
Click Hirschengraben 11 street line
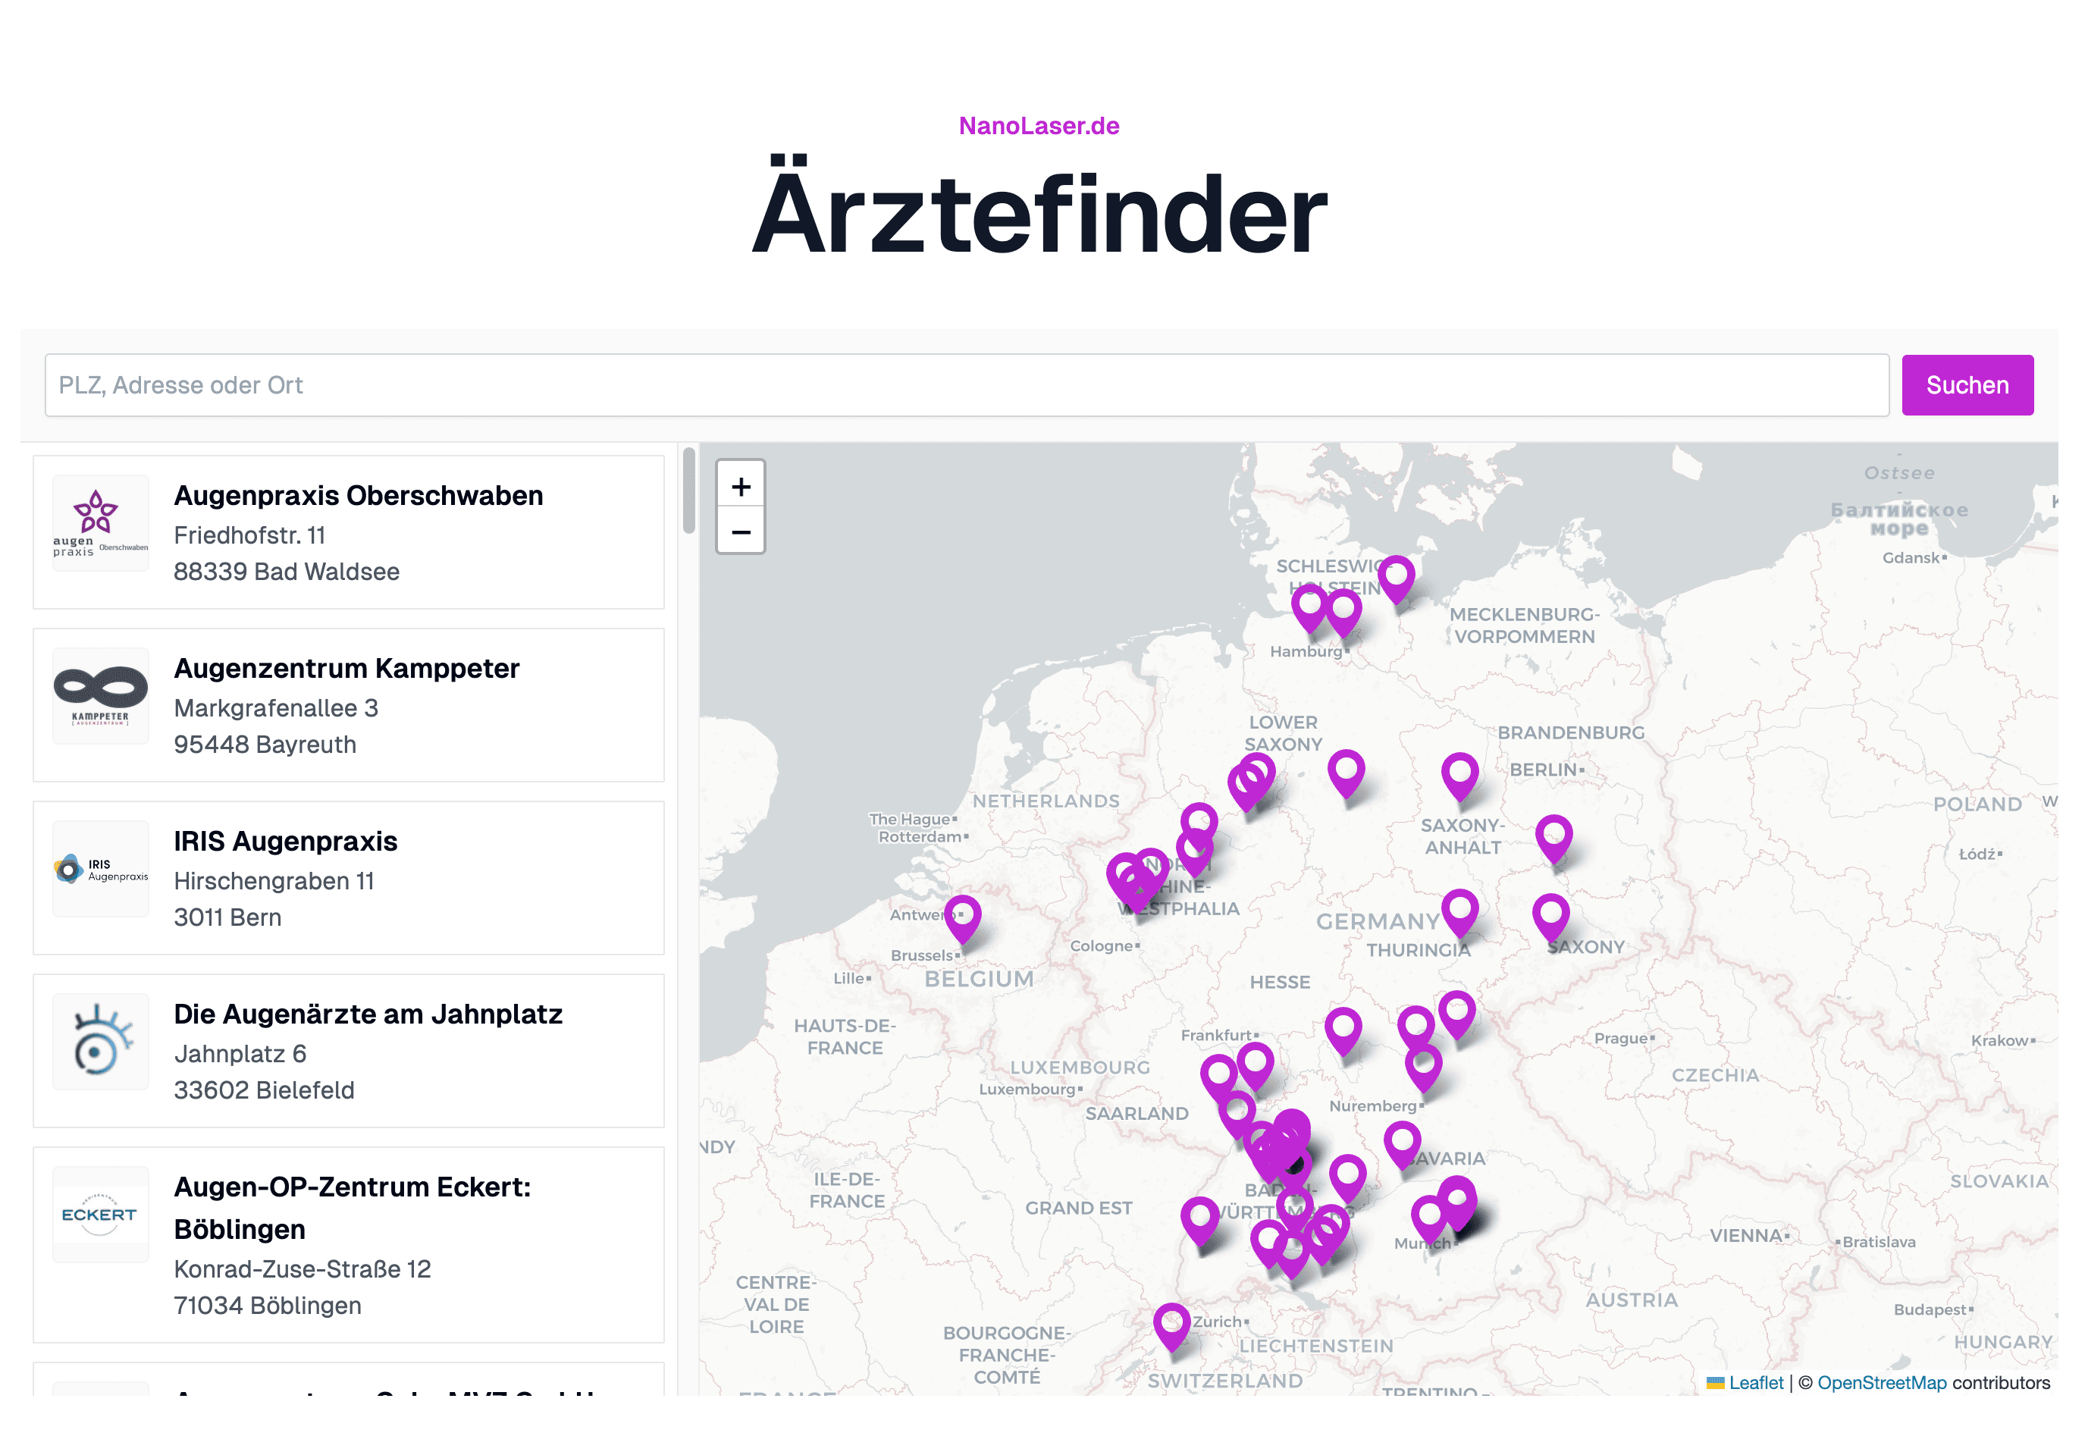click(274, 881)
